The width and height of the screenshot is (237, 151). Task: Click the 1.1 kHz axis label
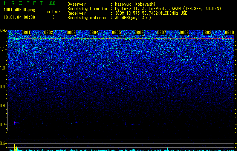point(3,49)
